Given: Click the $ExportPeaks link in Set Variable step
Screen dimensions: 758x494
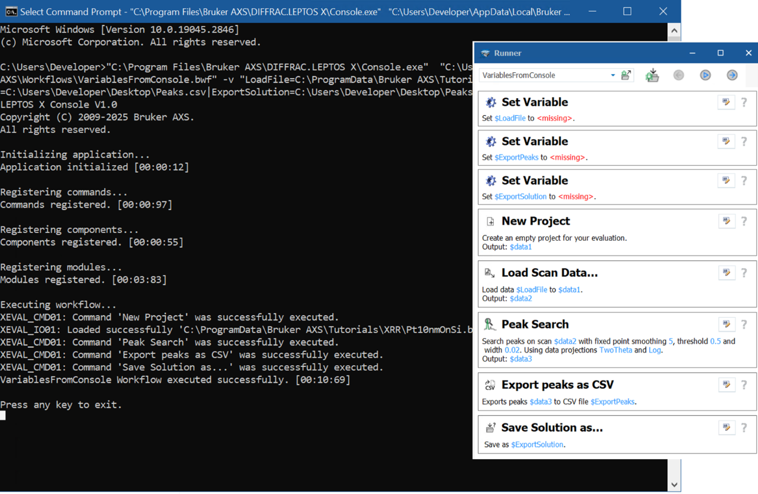Looking at the screenshot, I should click(x=516, y=157).
